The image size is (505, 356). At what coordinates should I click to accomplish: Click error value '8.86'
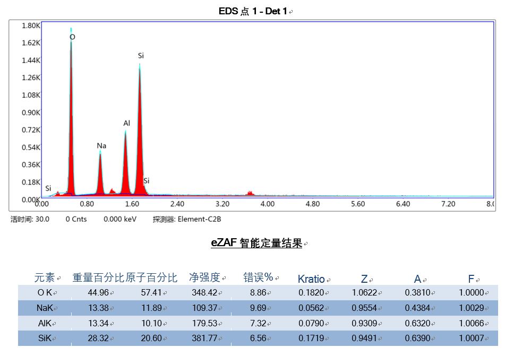click(x=258, y=292)
